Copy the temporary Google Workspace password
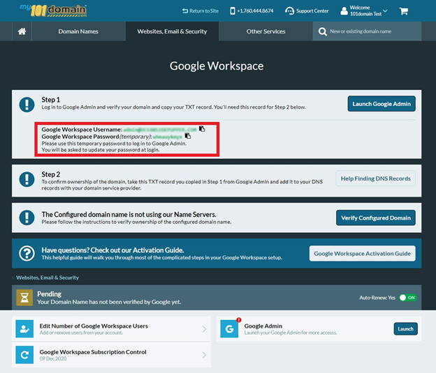436x373 pixels. [188, 136]
